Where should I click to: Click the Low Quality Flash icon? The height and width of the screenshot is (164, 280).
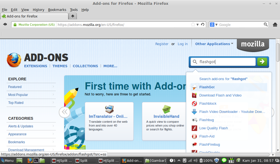194,128
